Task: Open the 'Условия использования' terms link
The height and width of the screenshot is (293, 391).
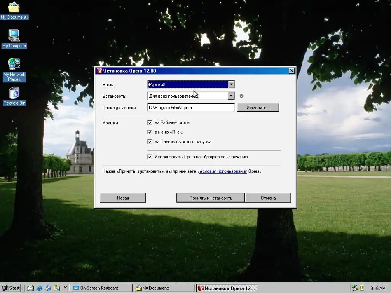Action: pos(223,171)
